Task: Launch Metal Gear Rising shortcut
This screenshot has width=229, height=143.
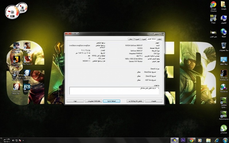Action: point(17,47)
